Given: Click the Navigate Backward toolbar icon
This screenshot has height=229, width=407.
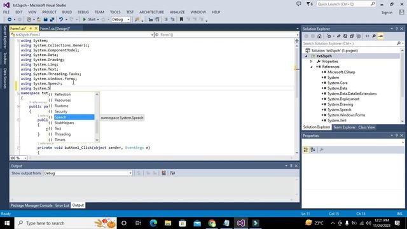Looking at the screenshot, I should [10, 20].
